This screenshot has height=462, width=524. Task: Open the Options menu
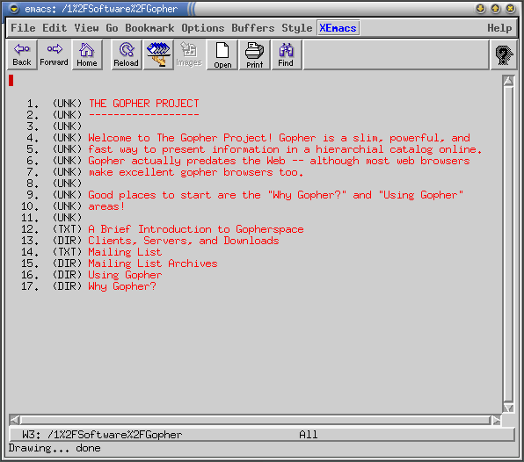(x=203, y=28)
